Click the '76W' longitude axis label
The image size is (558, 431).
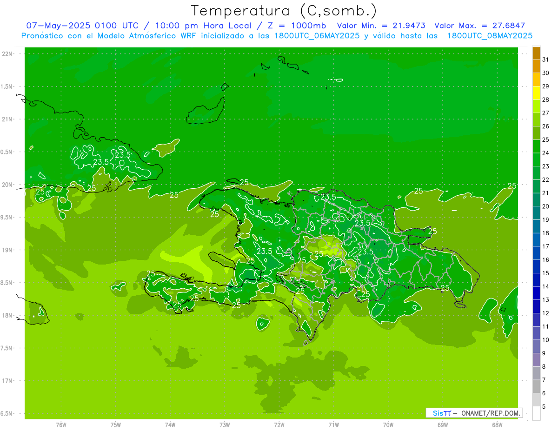[61, 424]
